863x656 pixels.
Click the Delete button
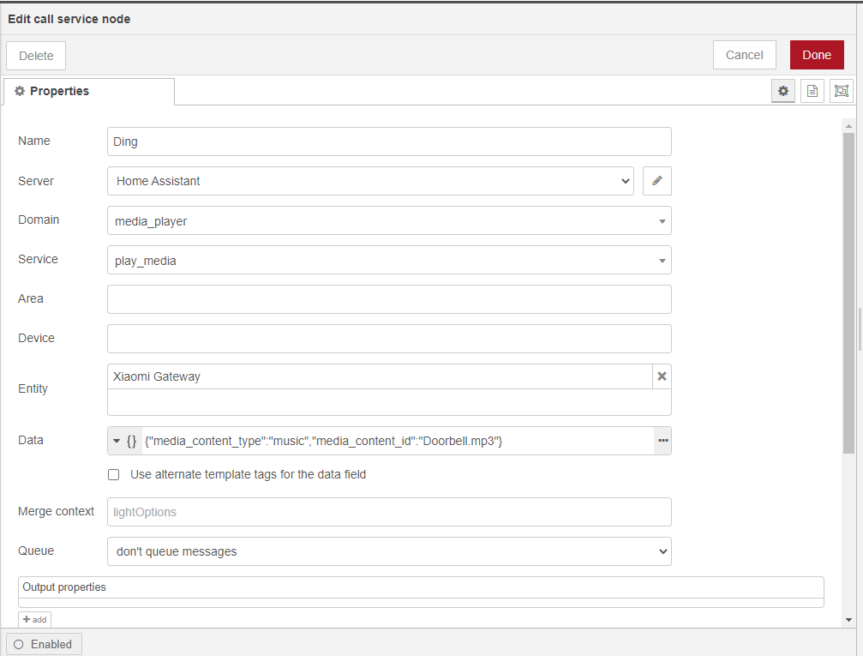[36, 56]
